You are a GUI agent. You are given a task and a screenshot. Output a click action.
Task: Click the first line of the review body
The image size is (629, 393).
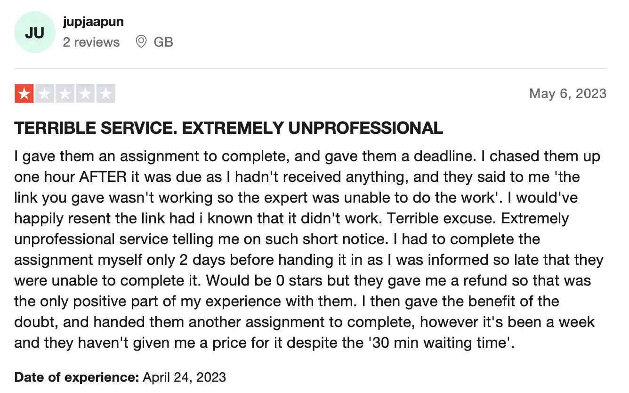tap(307, 156)
